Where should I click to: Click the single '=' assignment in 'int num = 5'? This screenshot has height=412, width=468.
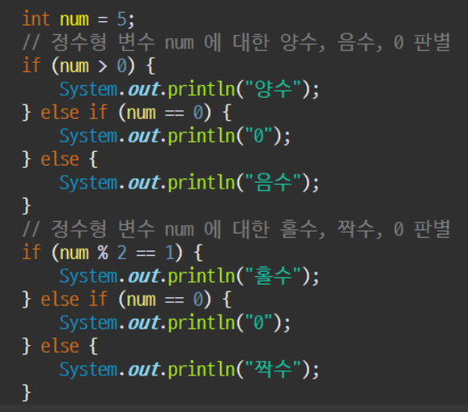pos(103,20)
